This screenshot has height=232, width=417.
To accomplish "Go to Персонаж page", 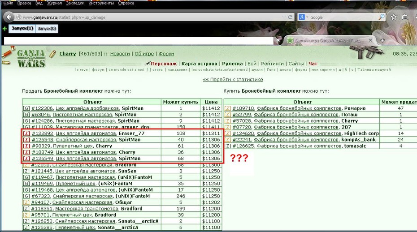I will click(x=164, y=64).
